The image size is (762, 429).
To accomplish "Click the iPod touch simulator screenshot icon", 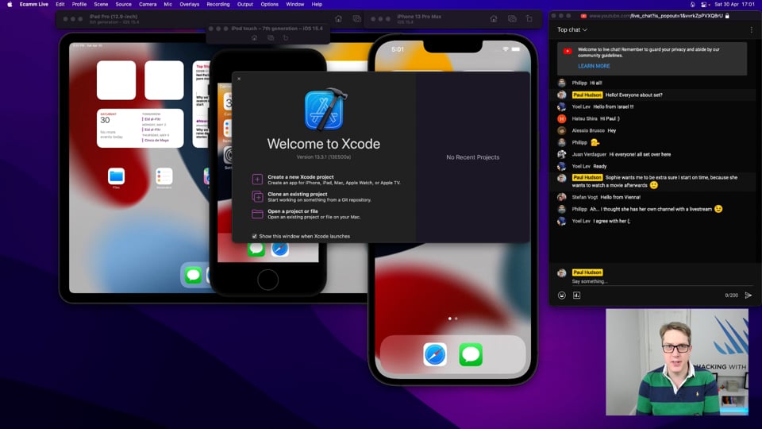I will tap(271, 38).
